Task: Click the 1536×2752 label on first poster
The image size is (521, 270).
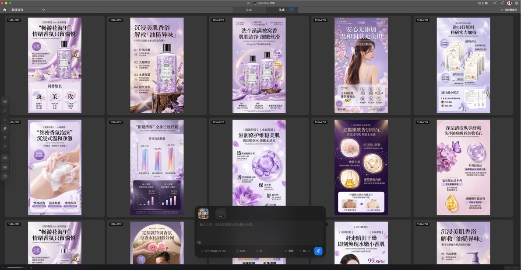Action: 14,20
